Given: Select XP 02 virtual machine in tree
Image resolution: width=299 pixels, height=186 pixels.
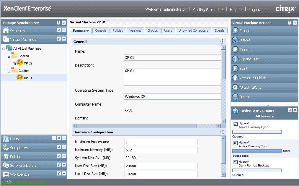Looking at the screenshot, I should [x=28, y=63].
